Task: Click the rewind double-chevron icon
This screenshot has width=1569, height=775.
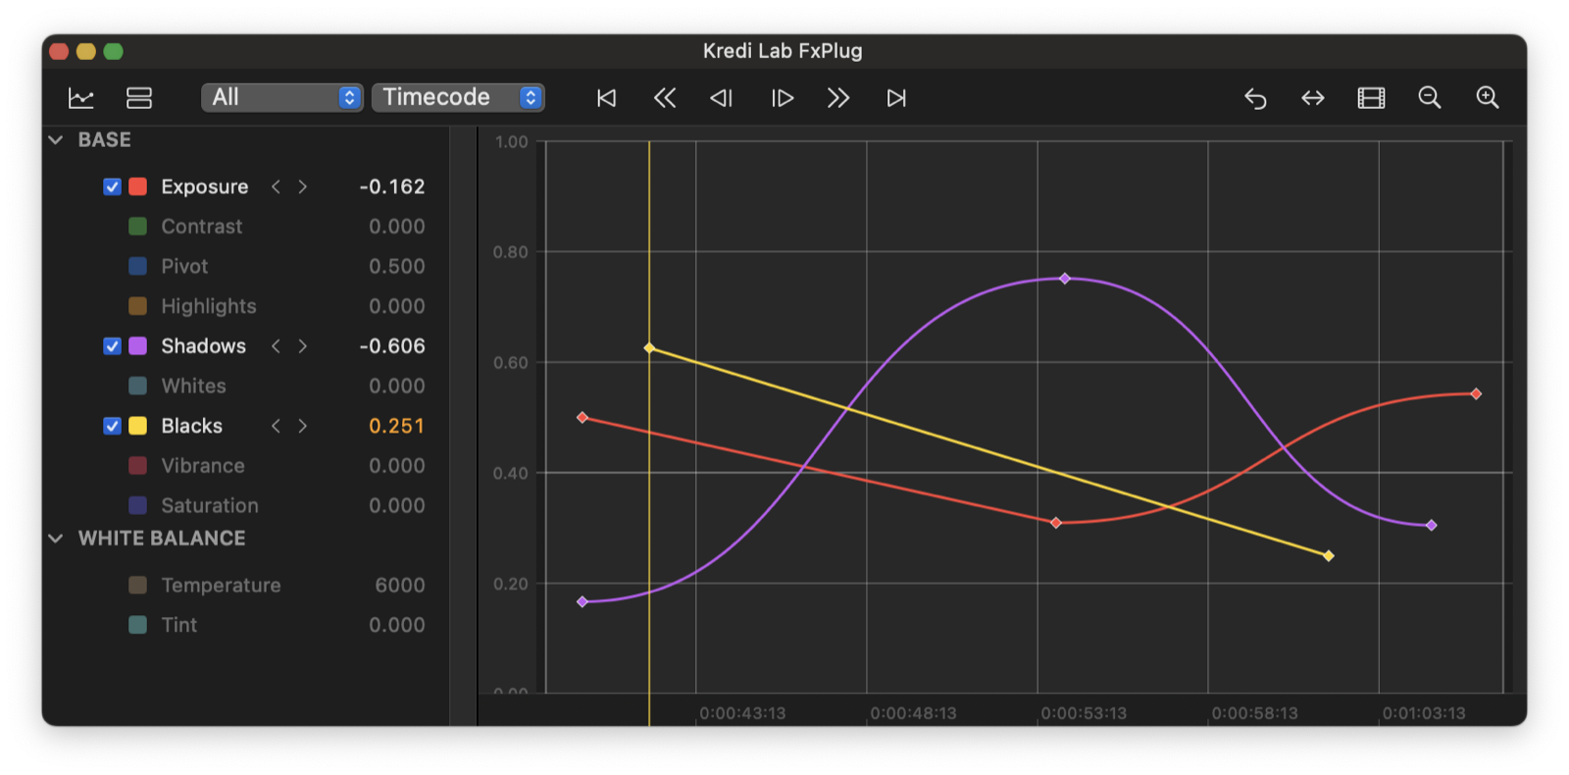Action: pos(665,98)
